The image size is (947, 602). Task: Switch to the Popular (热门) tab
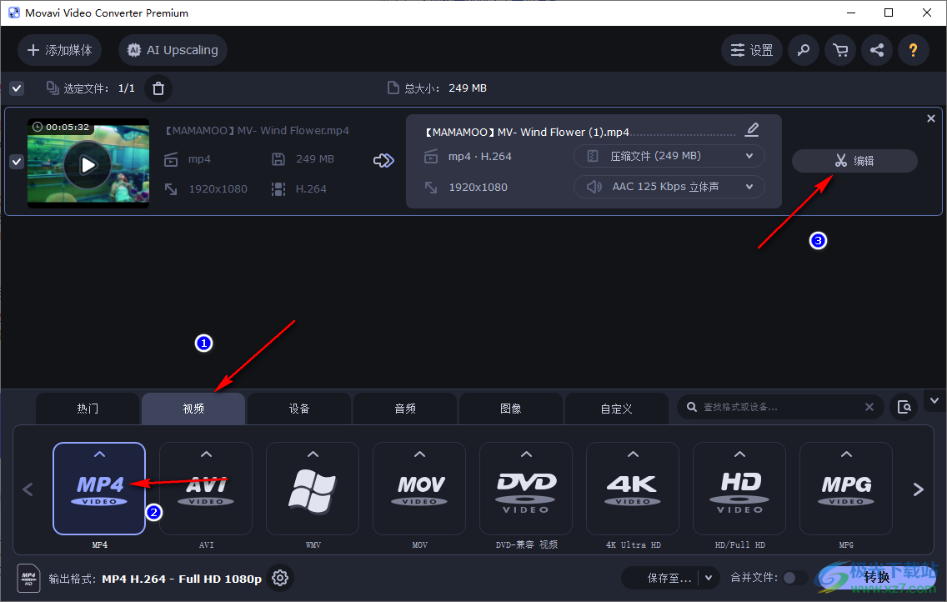(88, 409)
